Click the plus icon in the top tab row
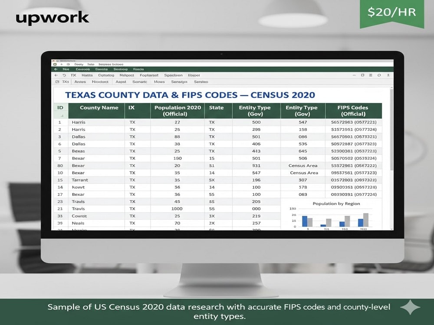Image resolution: width=434 pixels, height=325 pixels. (62, 65)
